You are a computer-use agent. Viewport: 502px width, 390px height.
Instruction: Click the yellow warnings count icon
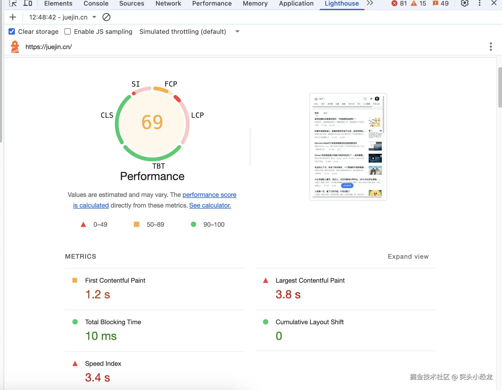[x=414, y=3]
